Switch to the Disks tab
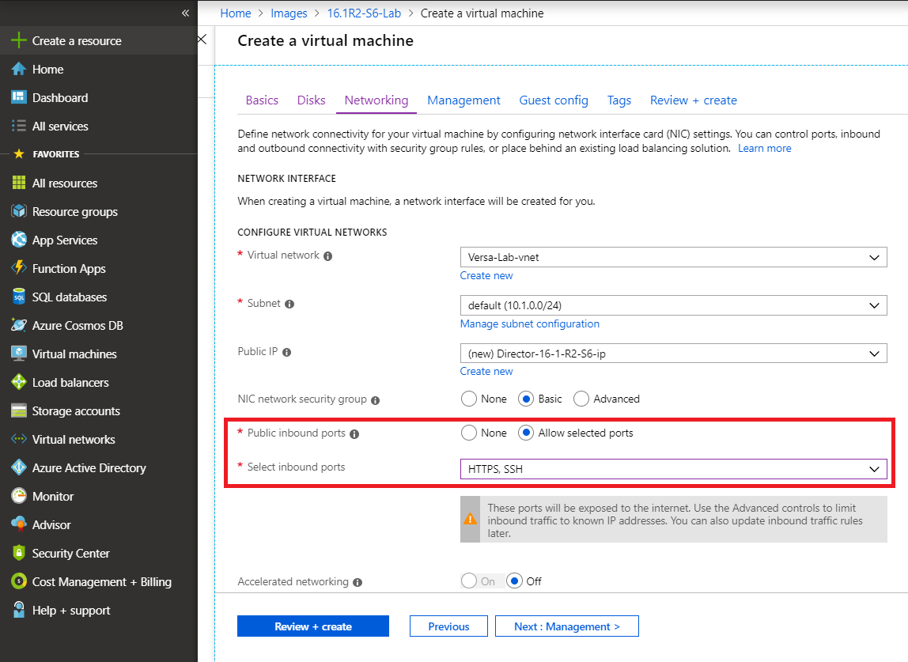This screenshot has width=908, height=662. 311,100
